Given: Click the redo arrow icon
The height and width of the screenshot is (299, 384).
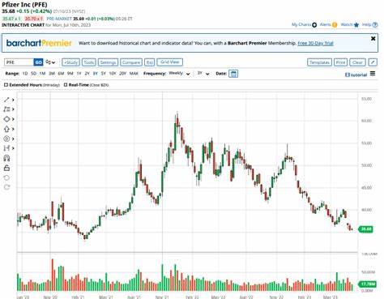Looking at the screenshot, I should click(x=6, y=187).
